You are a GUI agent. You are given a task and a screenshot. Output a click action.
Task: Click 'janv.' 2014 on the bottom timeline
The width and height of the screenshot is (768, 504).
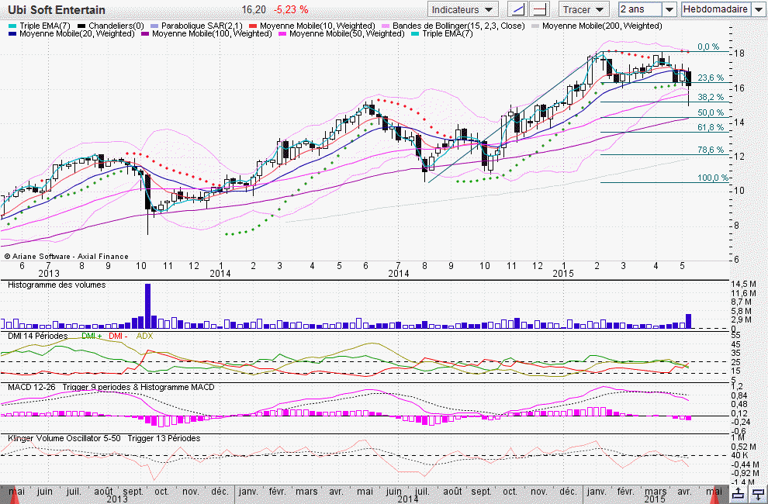pos(247,492)
